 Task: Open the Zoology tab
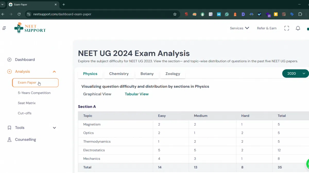pyautogui.click(x=173, y=74)
